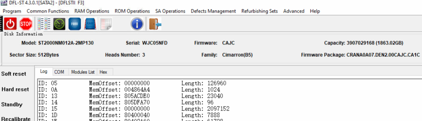
Task: Open the Defects Management menu
Action: pyautogui.click(x=213, y=11)
